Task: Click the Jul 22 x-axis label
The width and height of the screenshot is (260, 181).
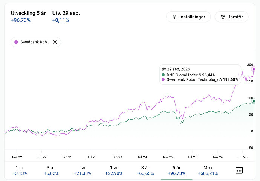Action: [41, 157]
